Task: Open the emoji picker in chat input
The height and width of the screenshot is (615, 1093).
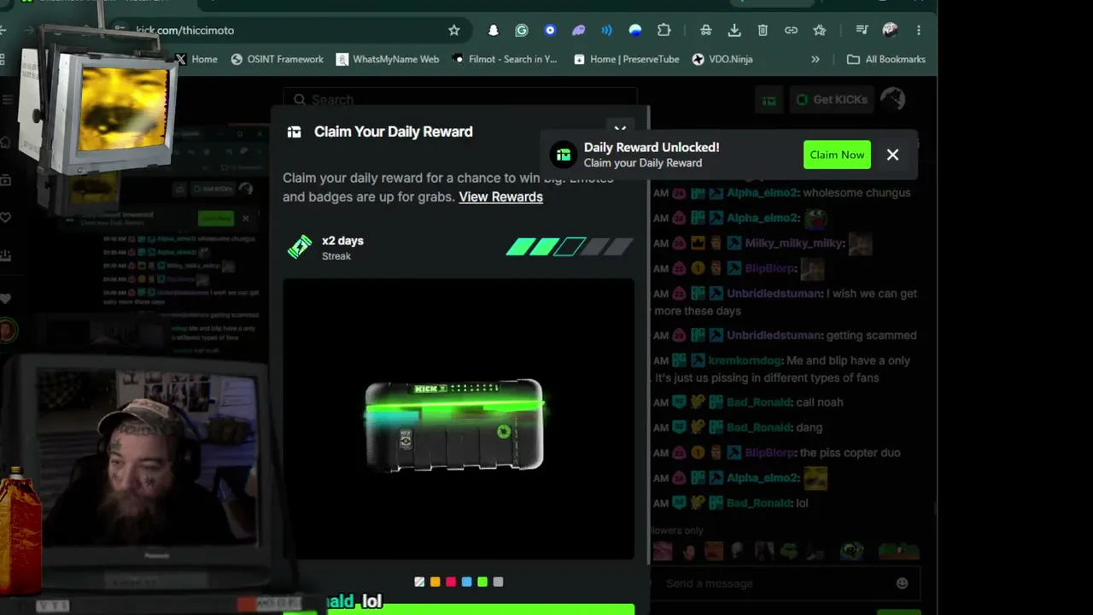Action: [903, 583]
